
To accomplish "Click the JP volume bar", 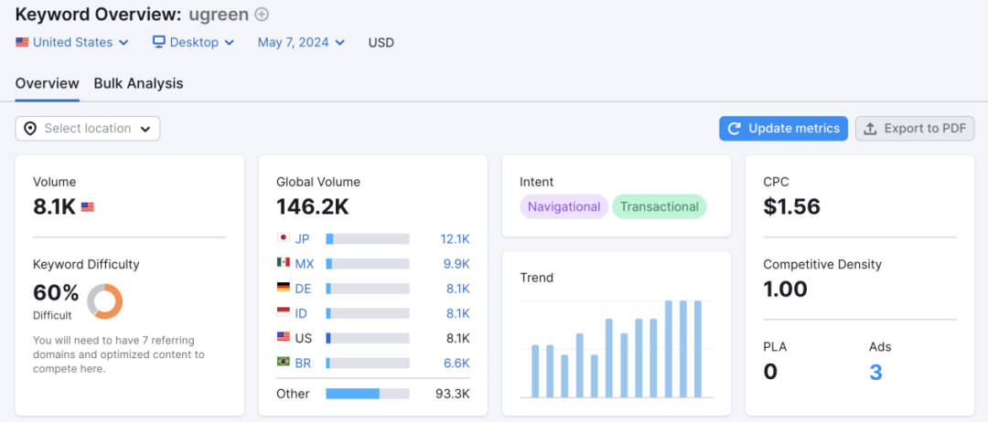I will pos(368,239).
